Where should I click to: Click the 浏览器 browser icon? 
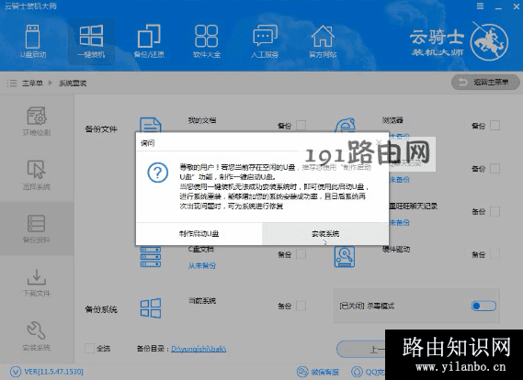[x=345, y=125]
